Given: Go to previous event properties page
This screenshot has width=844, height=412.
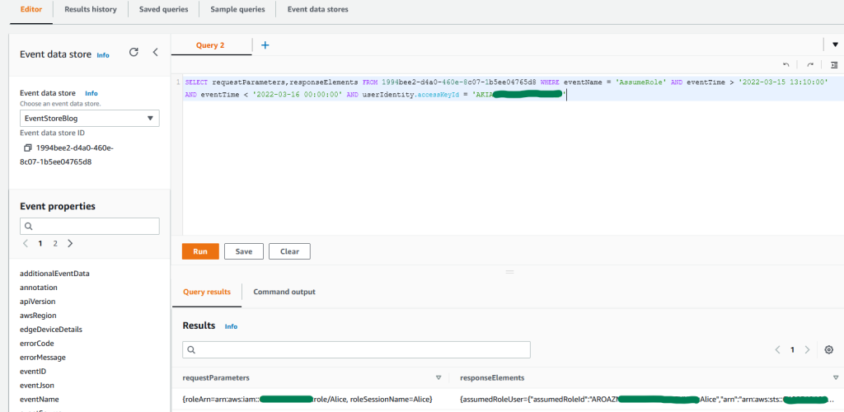Looking at the screenshot, I should point(26,243).
